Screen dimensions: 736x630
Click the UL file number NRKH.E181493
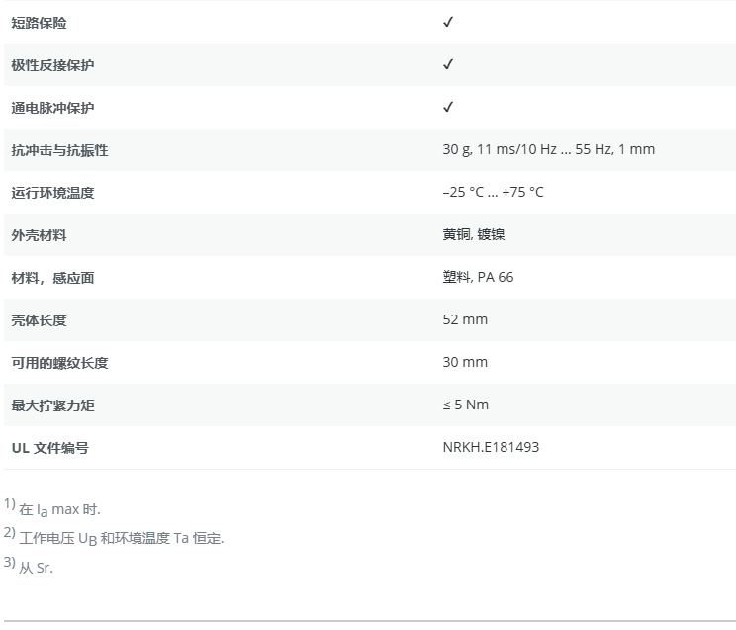tap(491, 447)
